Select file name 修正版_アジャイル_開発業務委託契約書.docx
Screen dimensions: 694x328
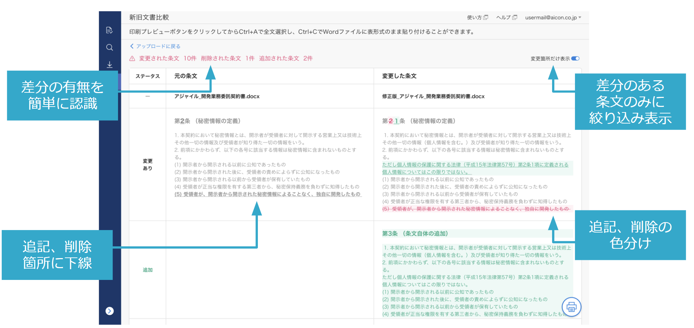(433, 97)
